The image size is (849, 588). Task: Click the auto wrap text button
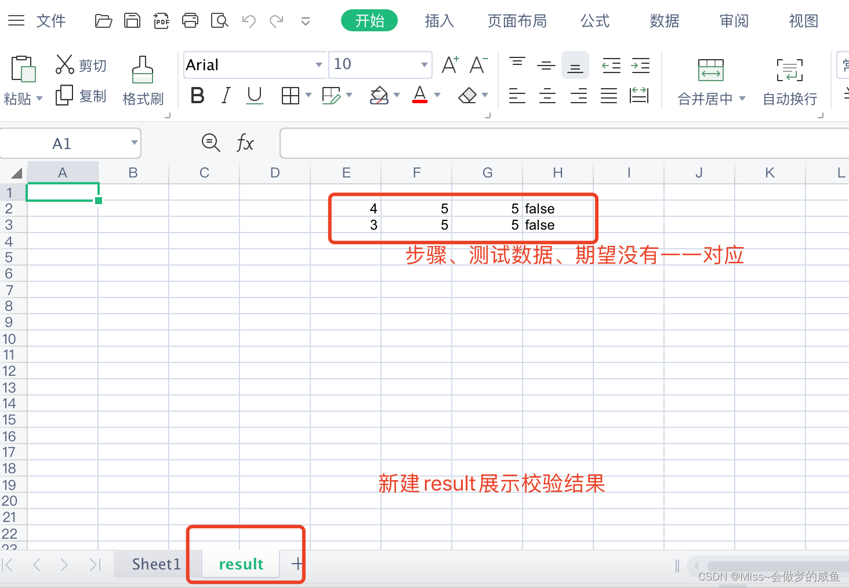[x=790, y=82]
